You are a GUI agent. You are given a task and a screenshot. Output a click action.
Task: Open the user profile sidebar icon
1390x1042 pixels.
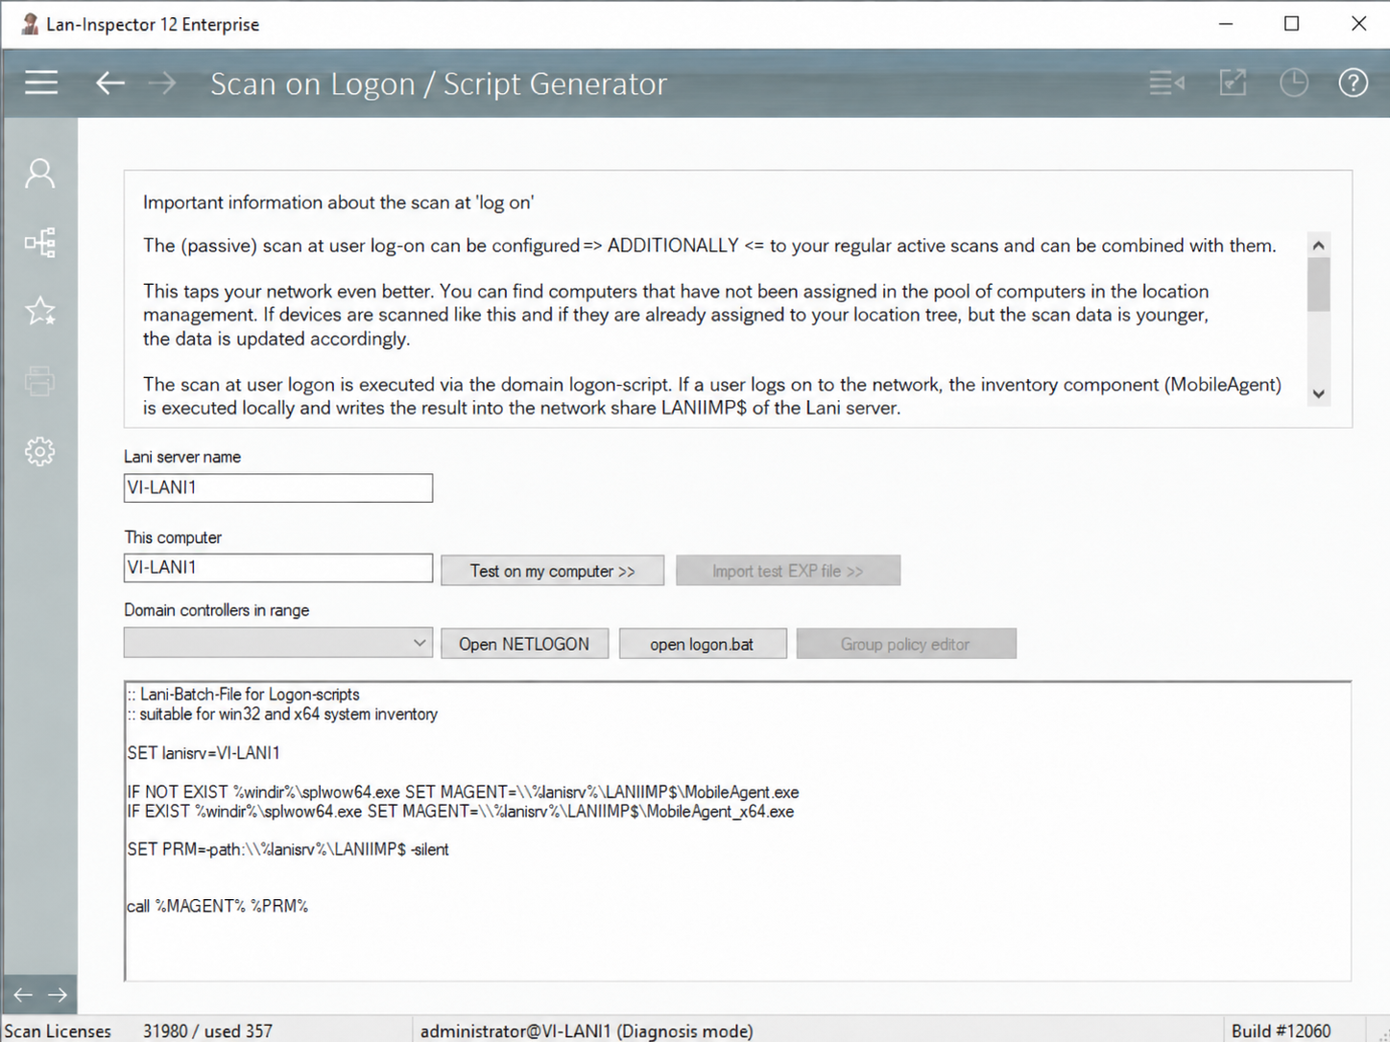pos(40,174)
